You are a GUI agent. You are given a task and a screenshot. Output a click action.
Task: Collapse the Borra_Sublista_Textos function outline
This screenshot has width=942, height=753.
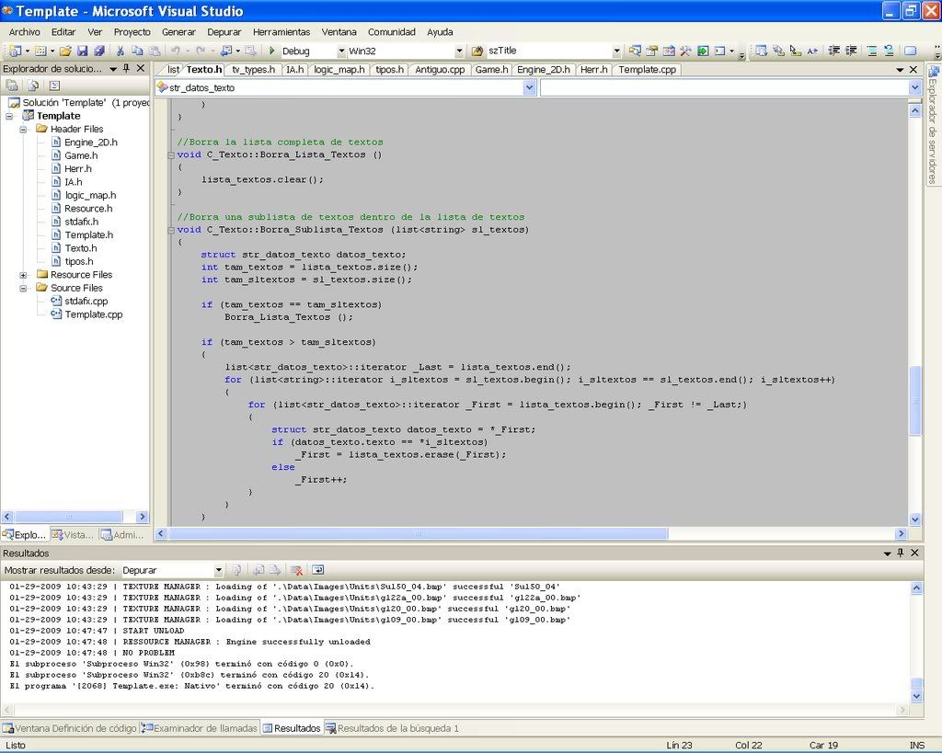[x=171, y=230]
